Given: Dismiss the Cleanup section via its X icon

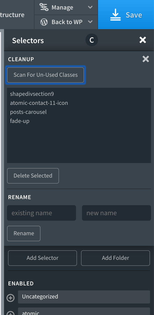Looking at the screenshot, I should click(146, 59).
